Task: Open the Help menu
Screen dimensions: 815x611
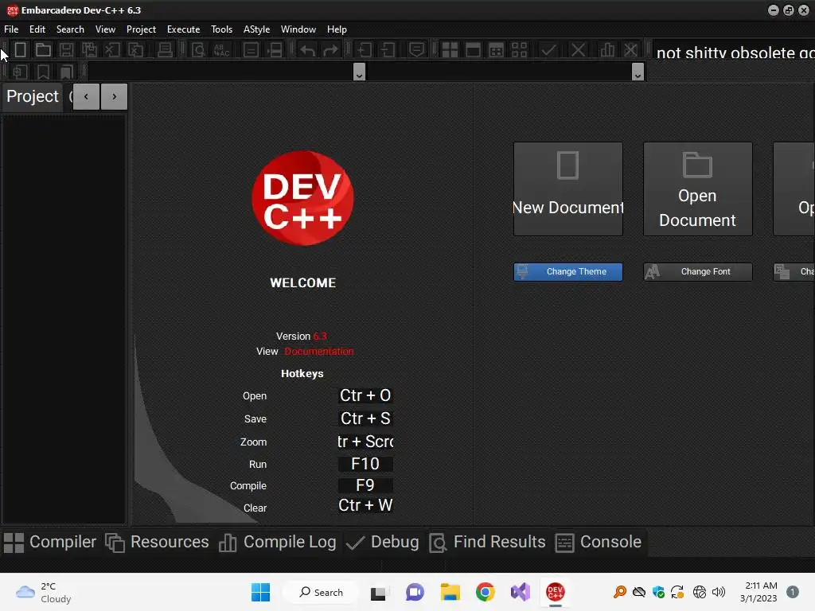Action: (337, 29)
